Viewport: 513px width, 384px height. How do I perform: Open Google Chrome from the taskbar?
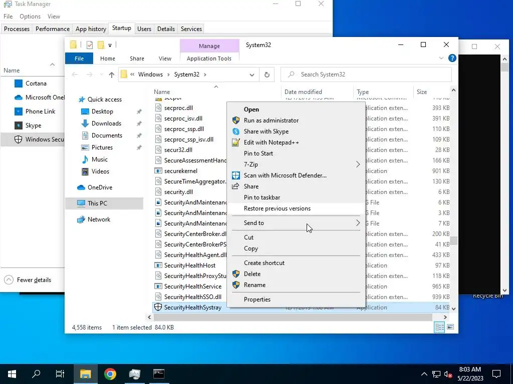pyautogui.click(x=110, y=374)
